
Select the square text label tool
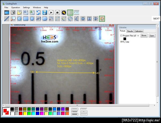tap(89, 19)
